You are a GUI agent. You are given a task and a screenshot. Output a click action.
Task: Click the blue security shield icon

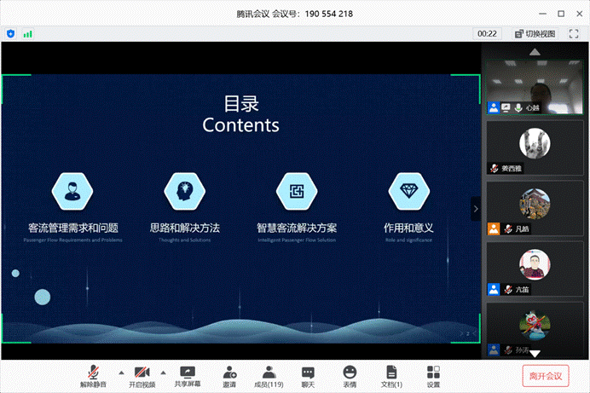[11, 34]
